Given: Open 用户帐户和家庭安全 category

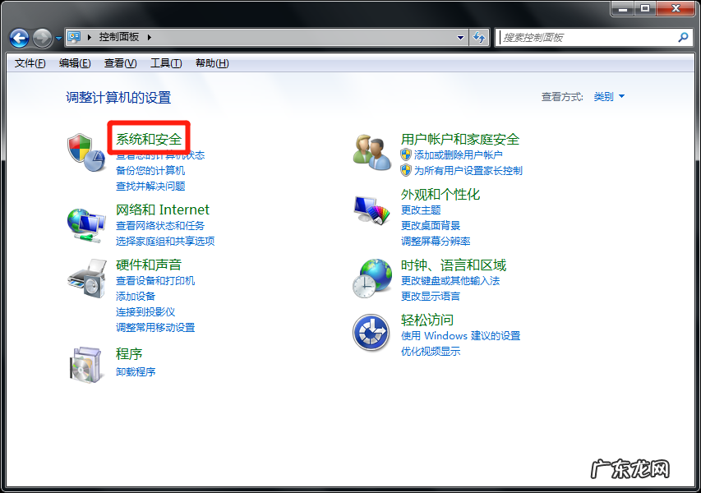Looking at the screenshot, I should (460, 139).
